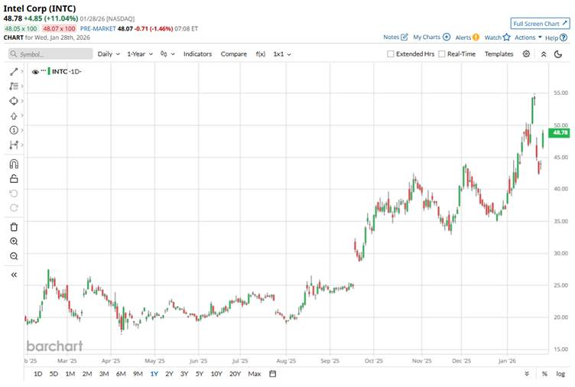Open the Compare menu
Image resolution: width=575 pixels, height=387 pixels.
(234, 54)
